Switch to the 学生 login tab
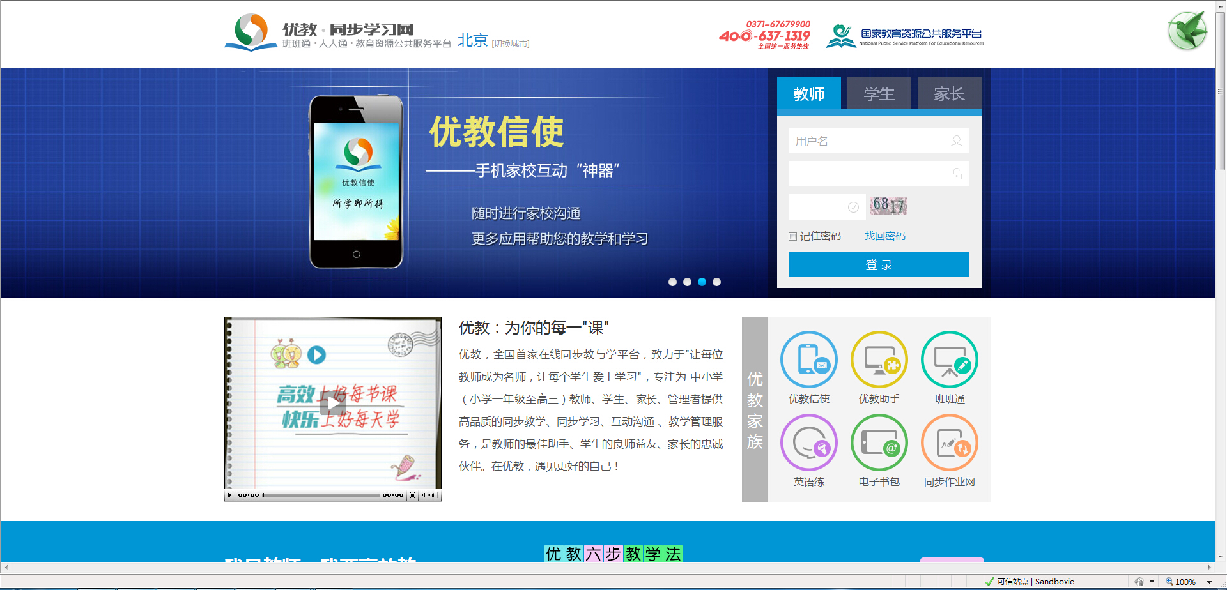 click(x=879, y=94)
